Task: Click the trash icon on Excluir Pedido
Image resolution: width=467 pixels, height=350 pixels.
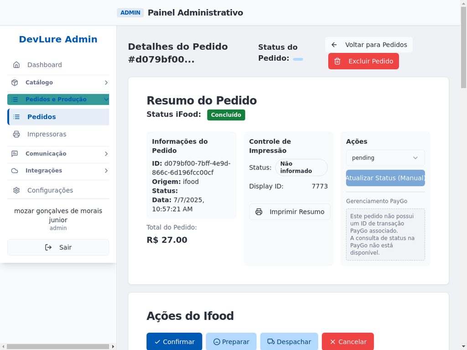Action: (x=337, y=61)
